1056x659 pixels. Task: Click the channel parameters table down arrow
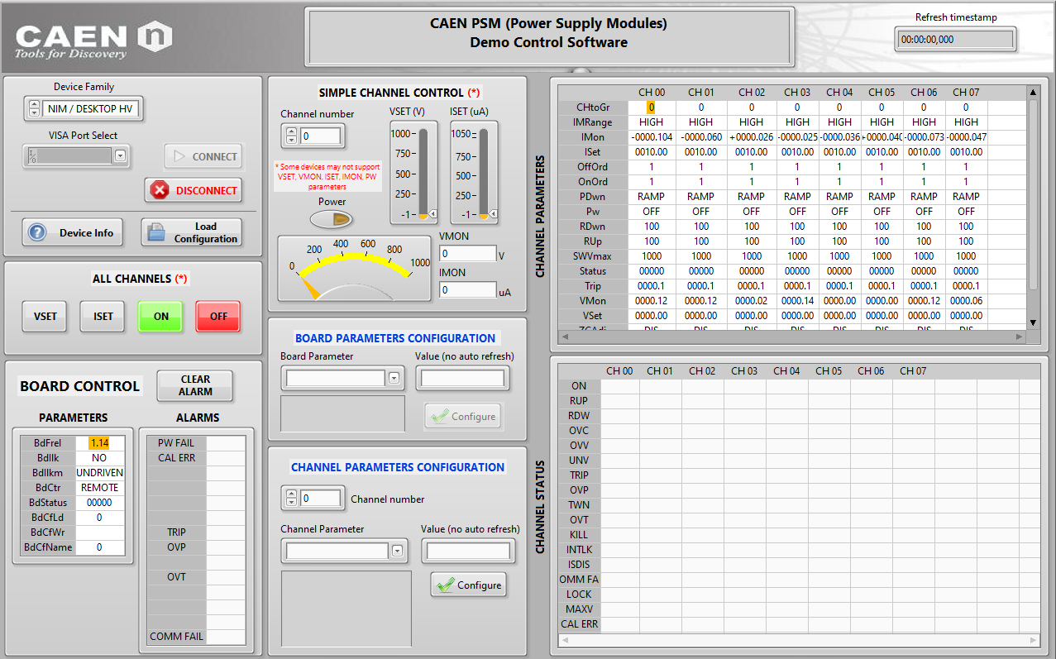click(x=1032, y=322)
